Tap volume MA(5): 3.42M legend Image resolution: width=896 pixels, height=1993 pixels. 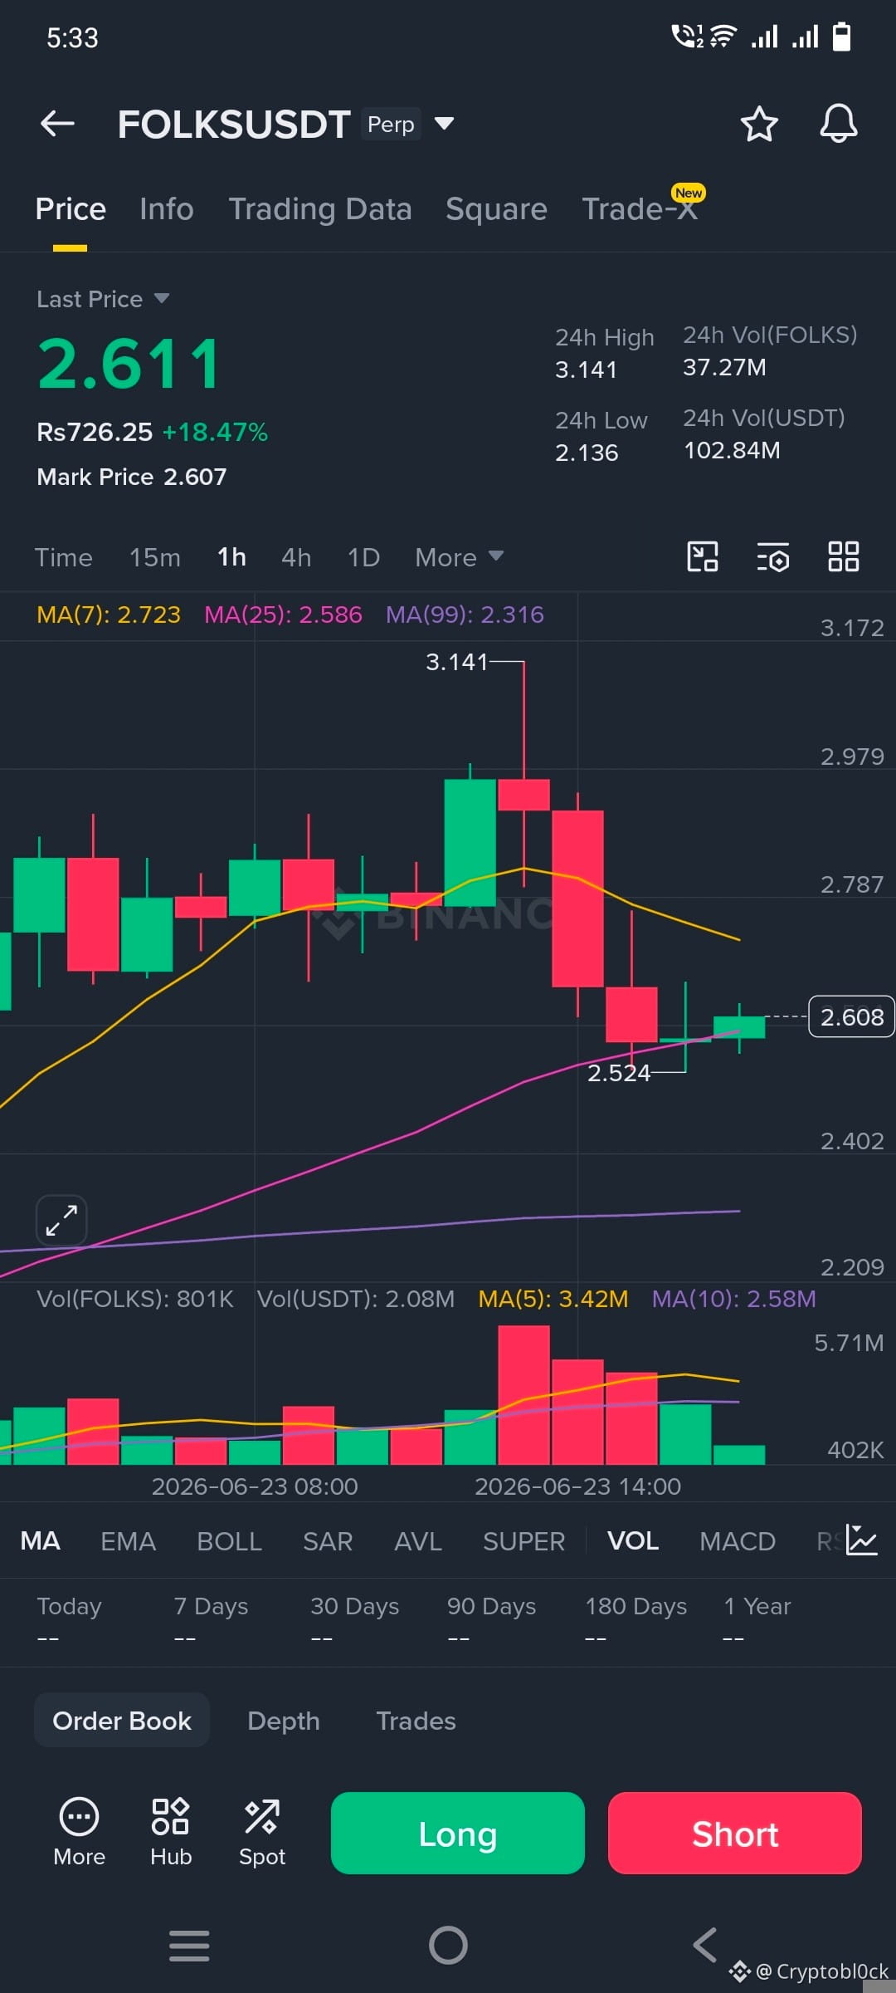pyautogui.click(x=553, y=1299)
